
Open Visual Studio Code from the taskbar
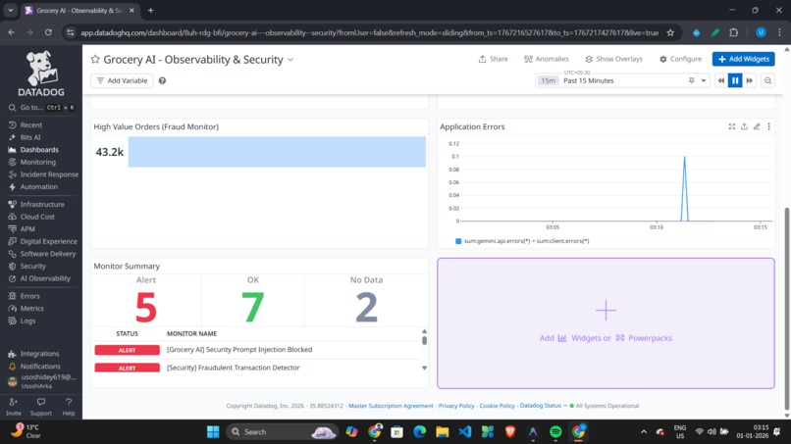coord(465,432)
